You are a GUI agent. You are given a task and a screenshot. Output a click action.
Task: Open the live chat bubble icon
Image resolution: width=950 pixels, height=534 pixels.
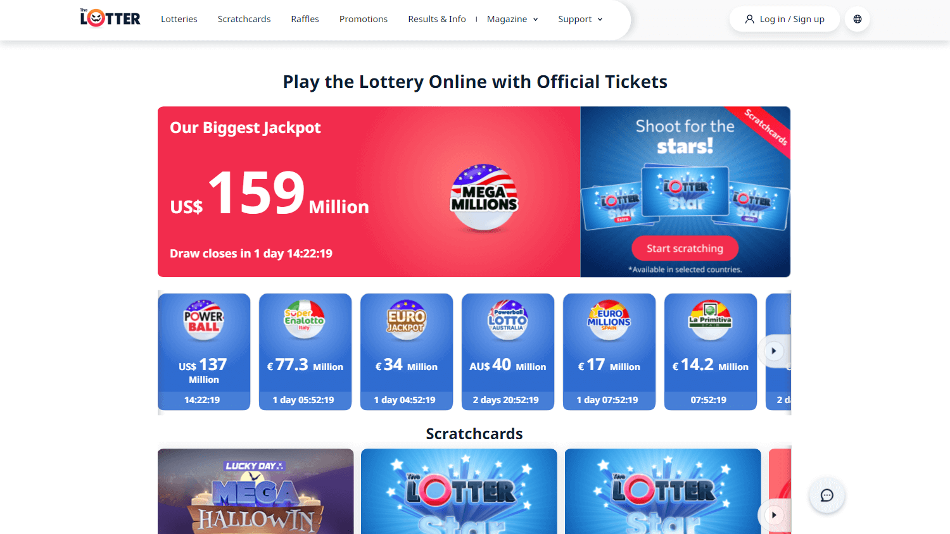click(826, 495)
